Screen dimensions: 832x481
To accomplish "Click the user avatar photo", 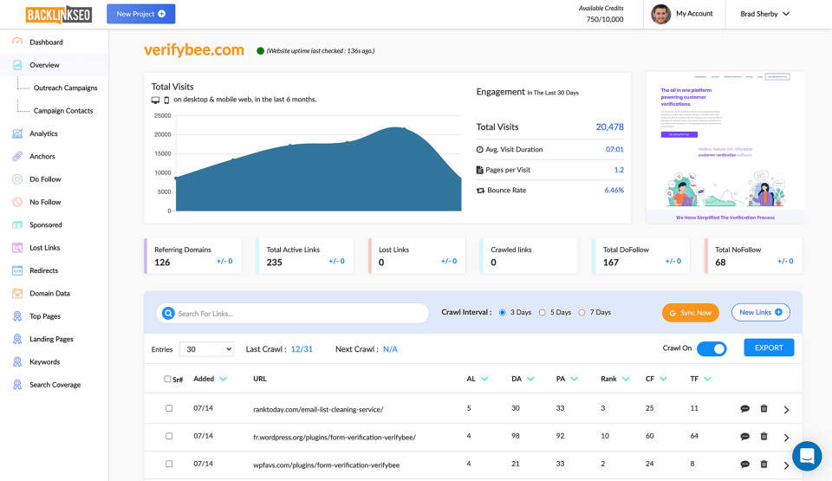I will (x=660, y=15).
